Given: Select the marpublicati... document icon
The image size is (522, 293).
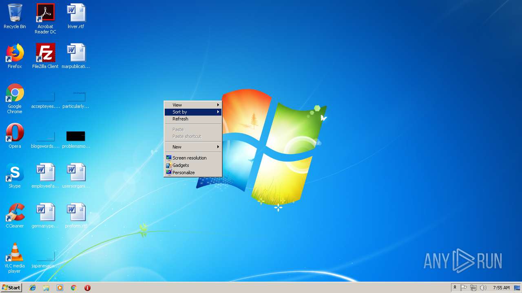Looking at the screenshot, I should pyautogui.click(x=76, y=56).
